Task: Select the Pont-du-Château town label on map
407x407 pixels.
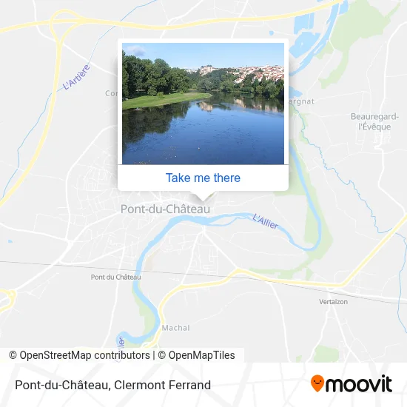Action: pyautogui.click(x=165, y=209)
